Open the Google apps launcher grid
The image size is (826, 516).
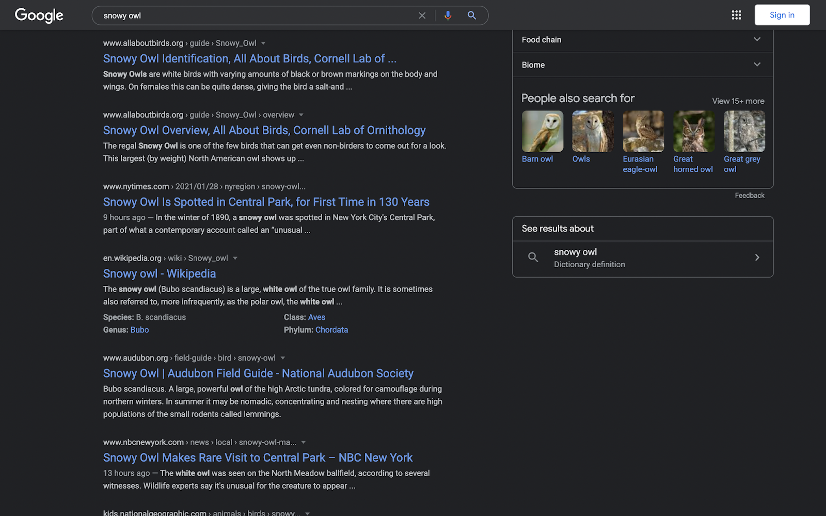736,15
